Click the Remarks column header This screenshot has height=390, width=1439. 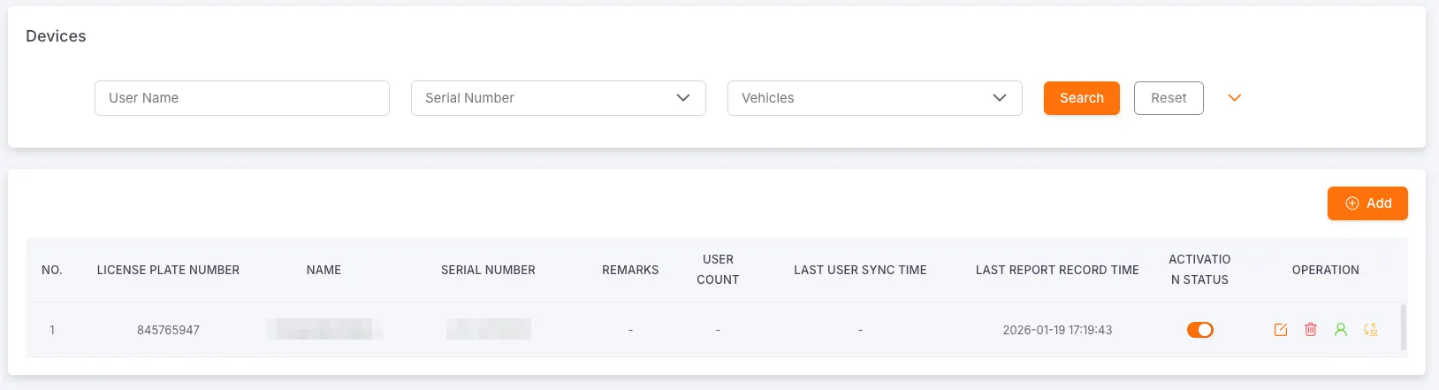[630, 270]
